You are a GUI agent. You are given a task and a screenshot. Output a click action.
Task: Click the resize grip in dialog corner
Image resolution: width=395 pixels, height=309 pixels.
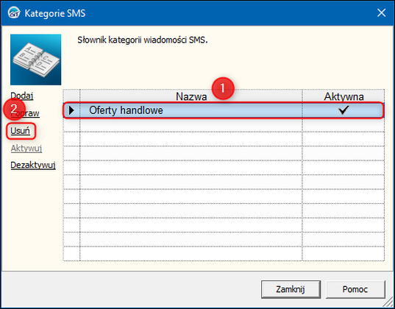pyautogui.click(x=389, y=303)
